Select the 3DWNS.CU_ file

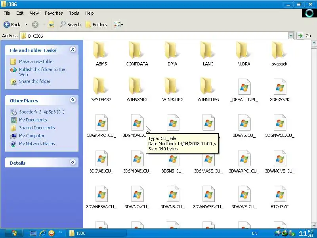click(x=172, y=197)
